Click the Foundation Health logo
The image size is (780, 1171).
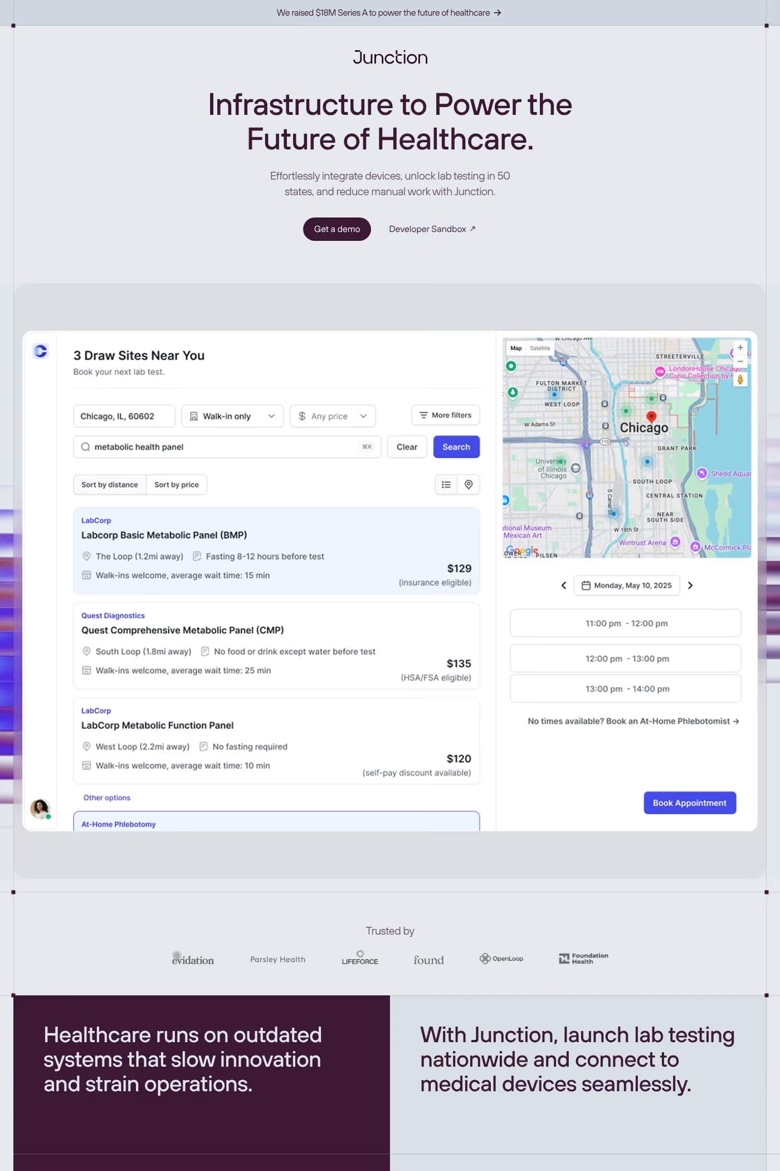click(583, 959)
